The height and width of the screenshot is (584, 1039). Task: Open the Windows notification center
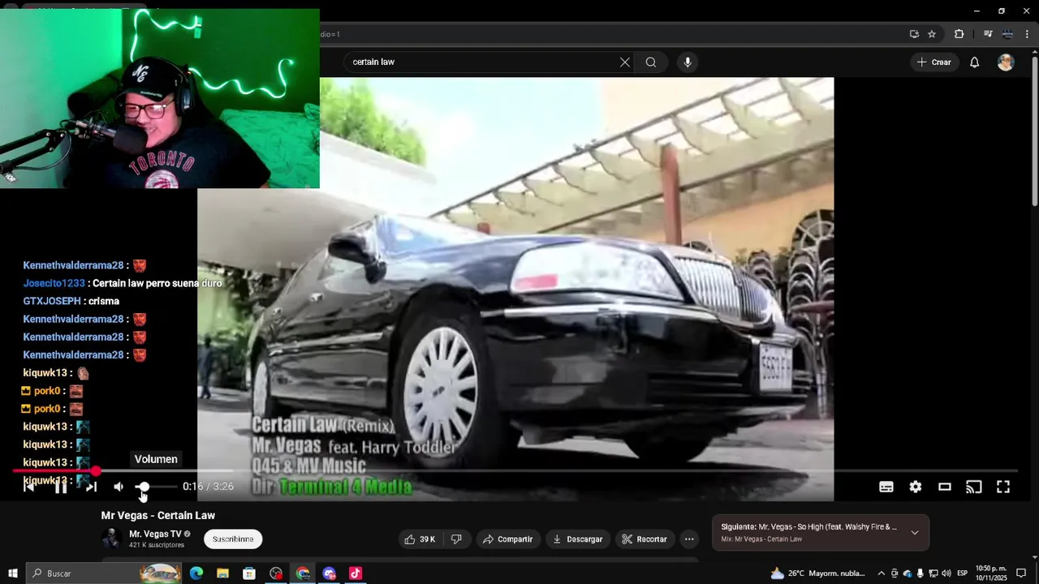[1022, 573]
